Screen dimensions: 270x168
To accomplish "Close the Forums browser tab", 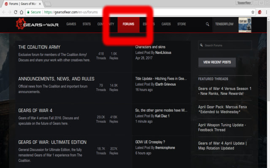I will (40, 4).
